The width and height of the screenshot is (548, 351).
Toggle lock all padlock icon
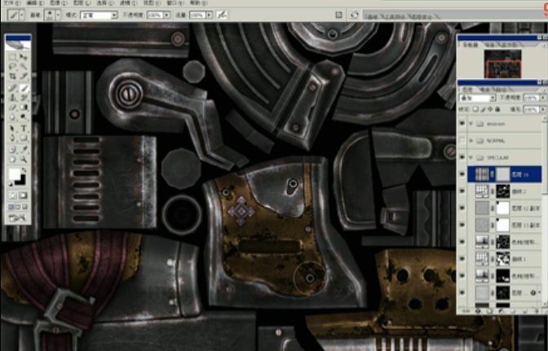pyautogui.click(x=497, y=109)
